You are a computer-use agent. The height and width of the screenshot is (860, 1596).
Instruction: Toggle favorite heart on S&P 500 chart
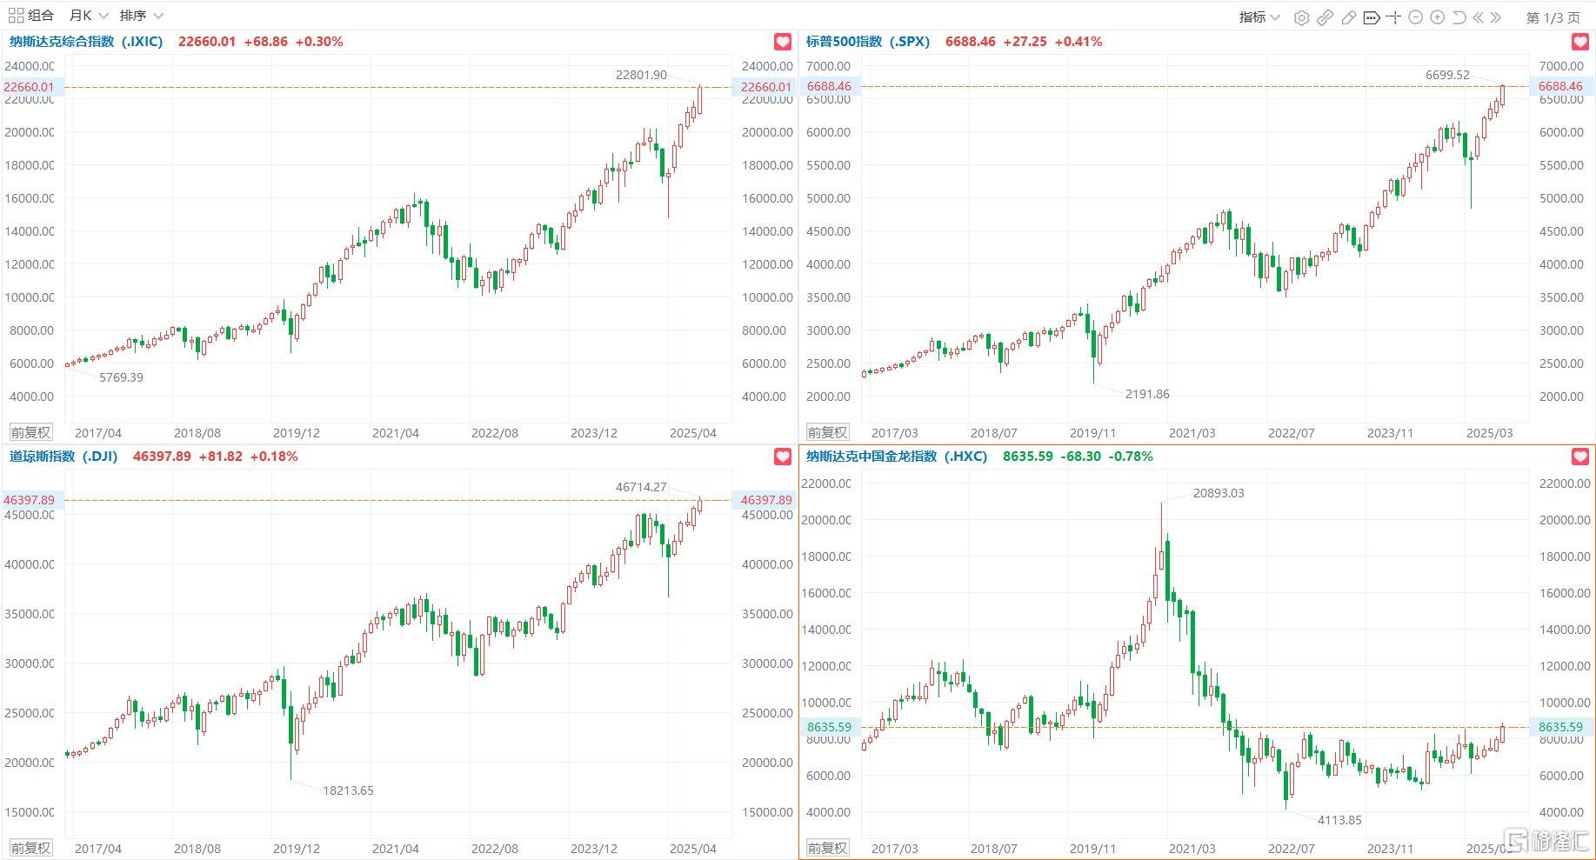pyautogui.click(x=1579, y=42)
